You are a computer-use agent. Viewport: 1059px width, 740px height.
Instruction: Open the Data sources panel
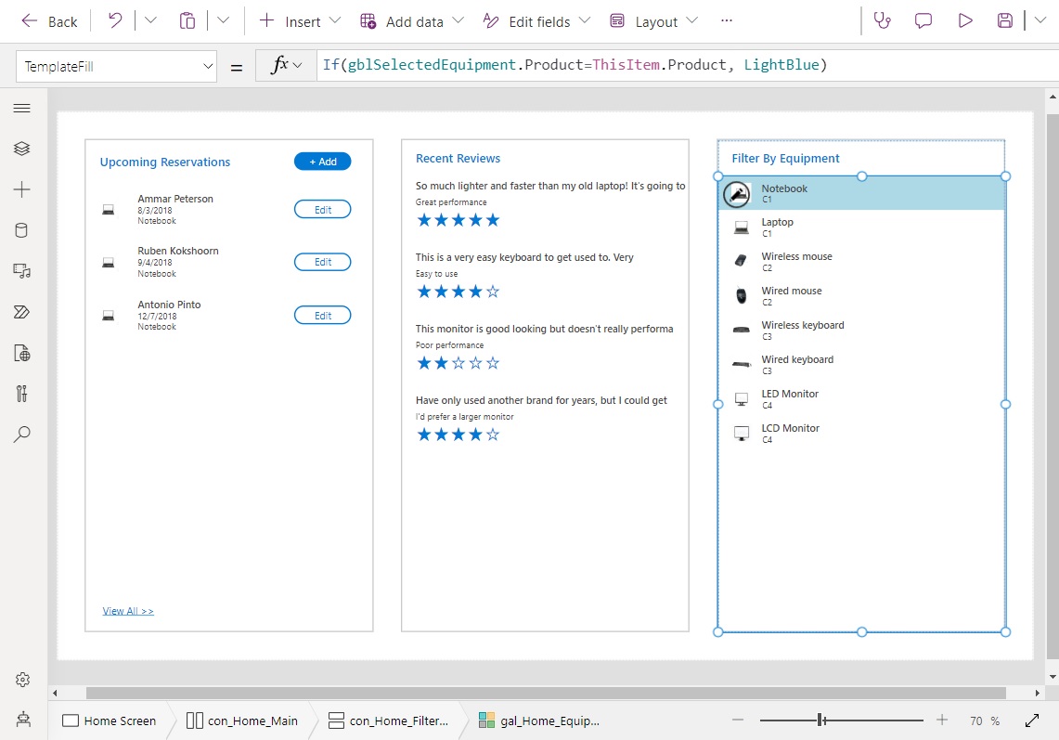coord(22,229)
